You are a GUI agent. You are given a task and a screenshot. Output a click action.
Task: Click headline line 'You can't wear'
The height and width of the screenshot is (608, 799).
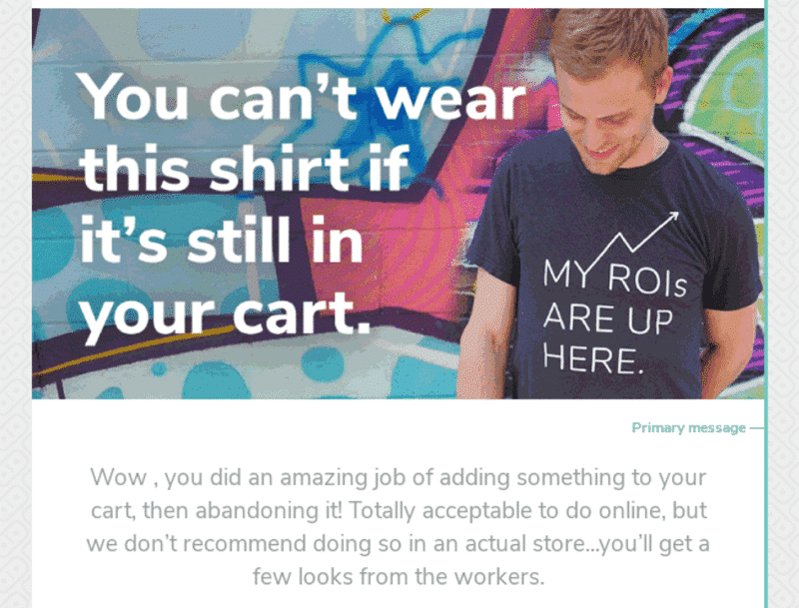[303, 96]
